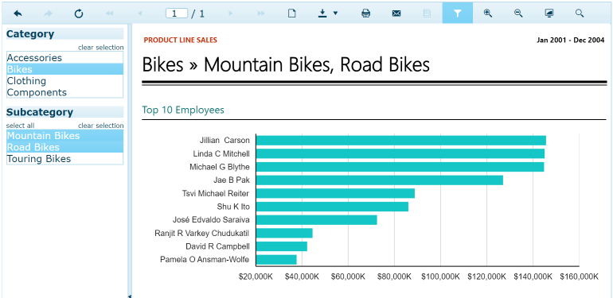Print the report with the printer icon
This screenshot has height=298, width=613.
click(x=366, y=14)
